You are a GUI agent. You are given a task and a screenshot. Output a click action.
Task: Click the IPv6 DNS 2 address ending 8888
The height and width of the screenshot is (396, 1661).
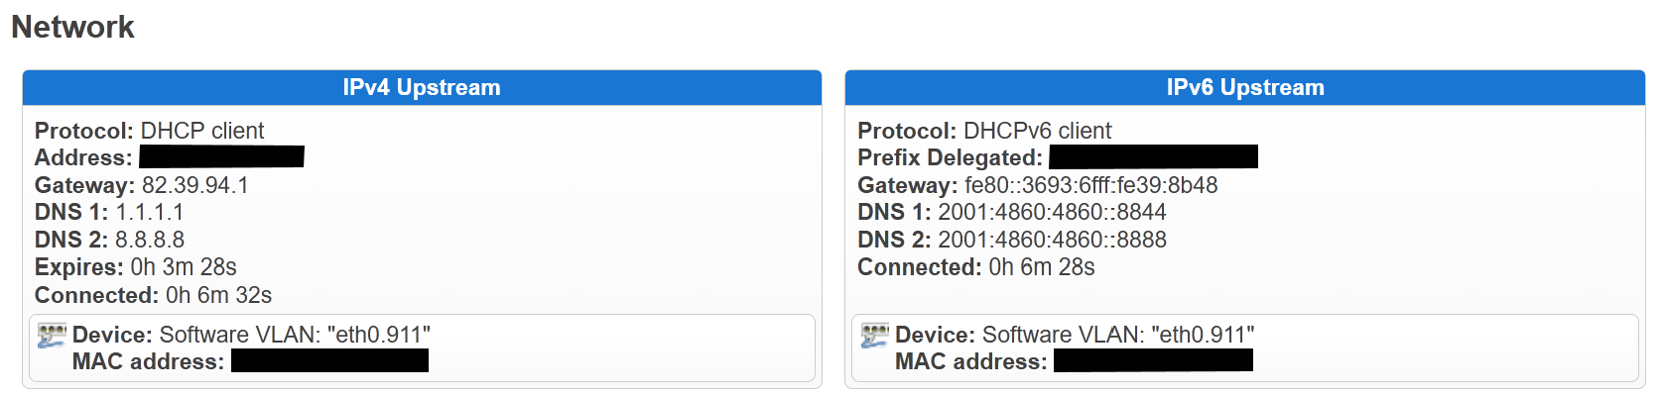[x=1052, y=240]
